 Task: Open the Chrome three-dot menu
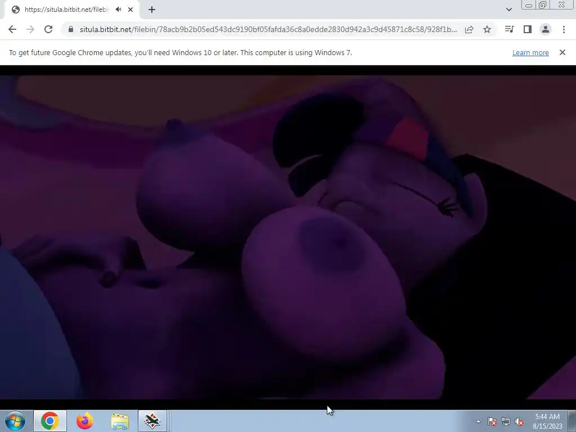pyautogui.click(x=564, y=29)
